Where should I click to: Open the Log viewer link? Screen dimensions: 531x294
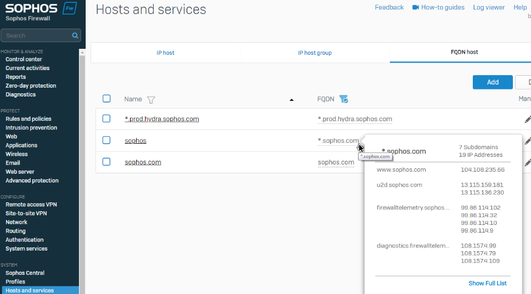[489, 8]
